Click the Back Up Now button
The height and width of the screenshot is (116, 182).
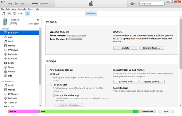(126, 82)
